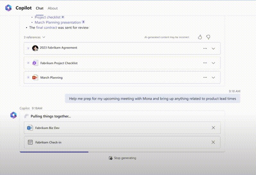Click the calendar icon for Fabrikam Check-in

click(30, 142)
